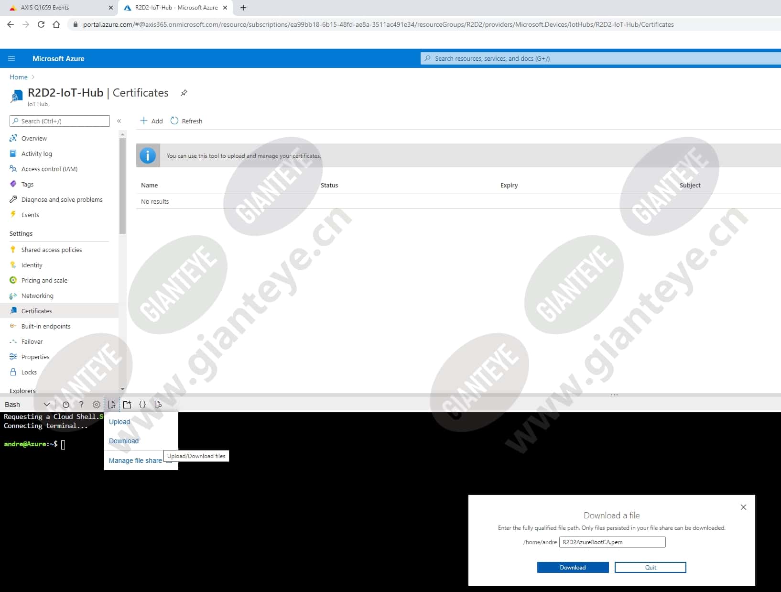This screenshot has width=781, height=592.
Task: Click scrollbar down arrow in sidebar
Action: point(122,389)
